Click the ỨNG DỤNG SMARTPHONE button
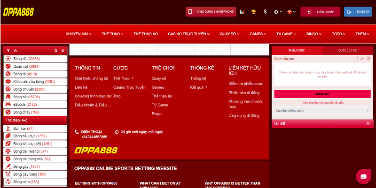Viewport: 376px width, 188px height. (210, 12)
